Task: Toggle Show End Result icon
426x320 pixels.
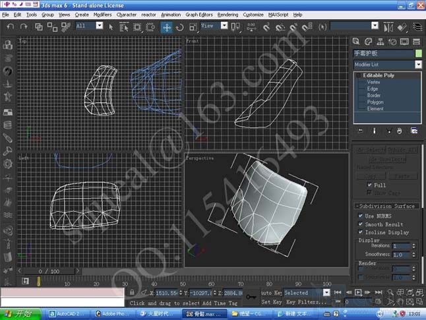Action: pos(374,131)
